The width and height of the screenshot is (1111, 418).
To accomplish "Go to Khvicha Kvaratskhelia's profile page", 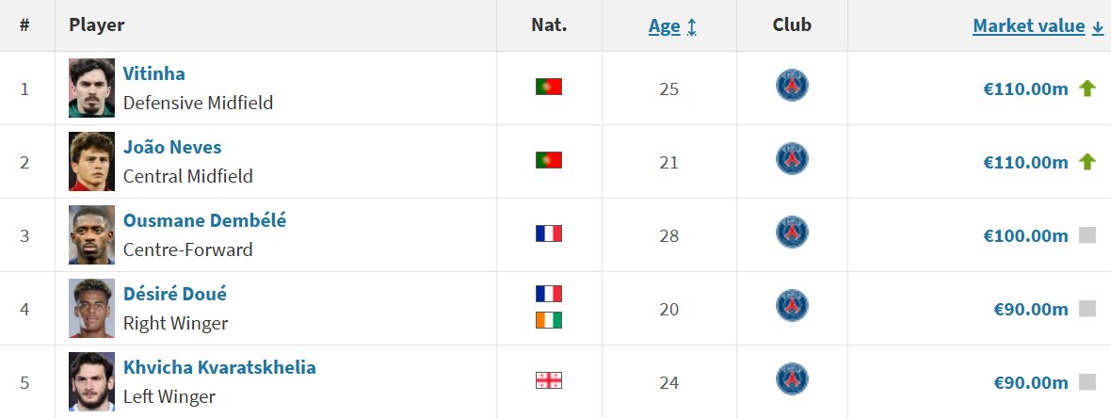I will 219,367.
